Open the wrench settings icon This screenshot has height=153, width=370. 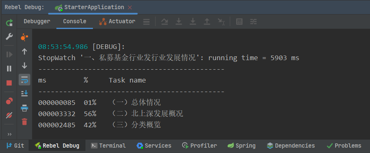click(x=9, y=36)
